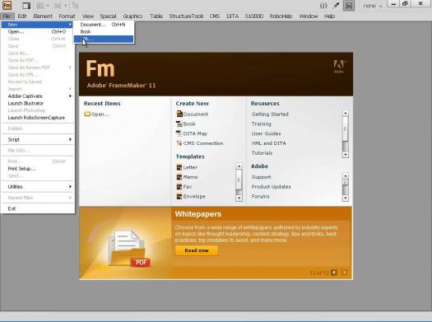Expand the Utilities submenu
432x322 pixels.
point(38,187)
